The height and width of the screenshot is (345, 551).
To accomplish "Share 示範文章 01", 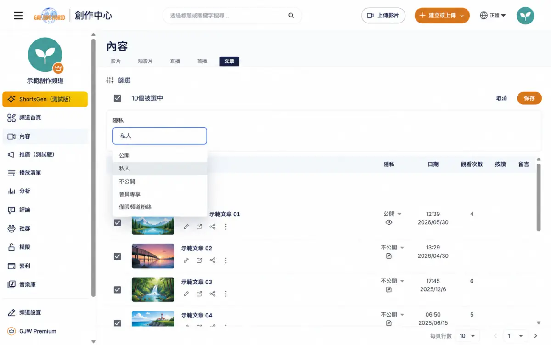I will coord(213,227).
